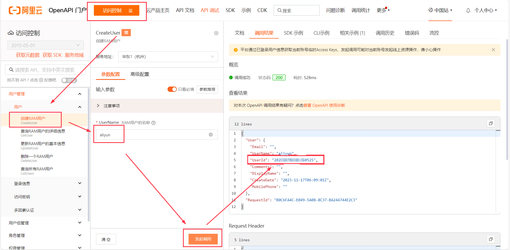
Task: Click the feedback smiley icon by 反馈吧
Action: click(41, 80)
